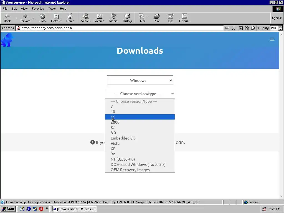Click the Address label on toolbar right

[277, 18]
